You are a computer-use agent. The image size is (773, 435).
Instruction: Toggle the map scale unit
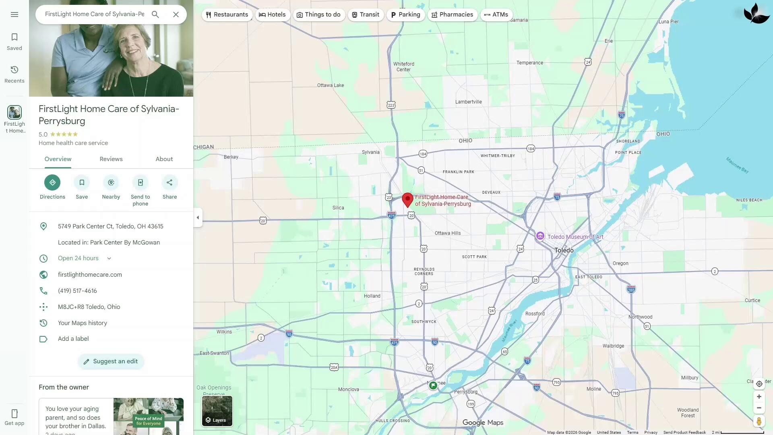point(738,433)
